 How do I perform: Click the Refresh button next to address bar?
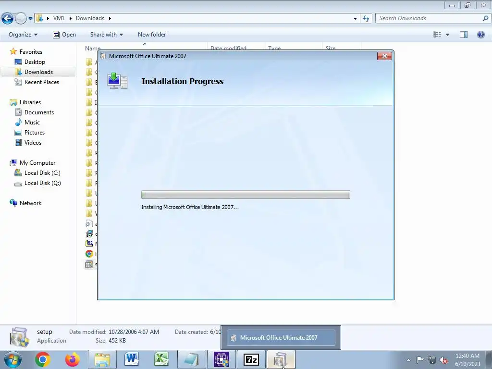pyautogui.click(x=366, y=19)
